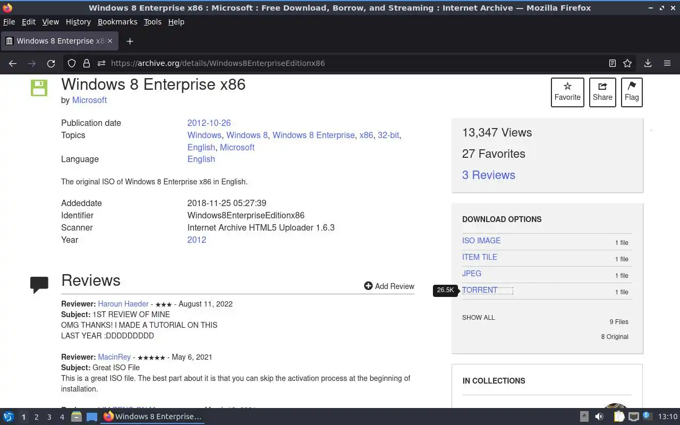680x425 pixels.
Task: Open the 32-bit topic link
Action: click(388, 135)
